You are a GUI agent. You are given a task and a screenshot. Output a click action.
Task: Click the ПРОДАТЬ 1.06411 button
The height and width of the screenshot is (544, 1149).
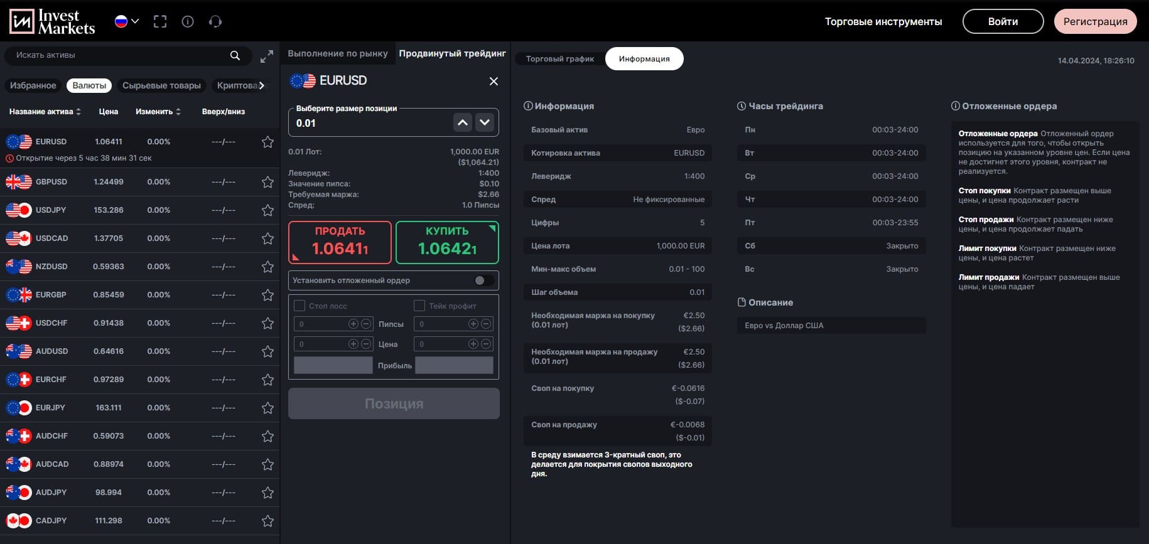340,242
